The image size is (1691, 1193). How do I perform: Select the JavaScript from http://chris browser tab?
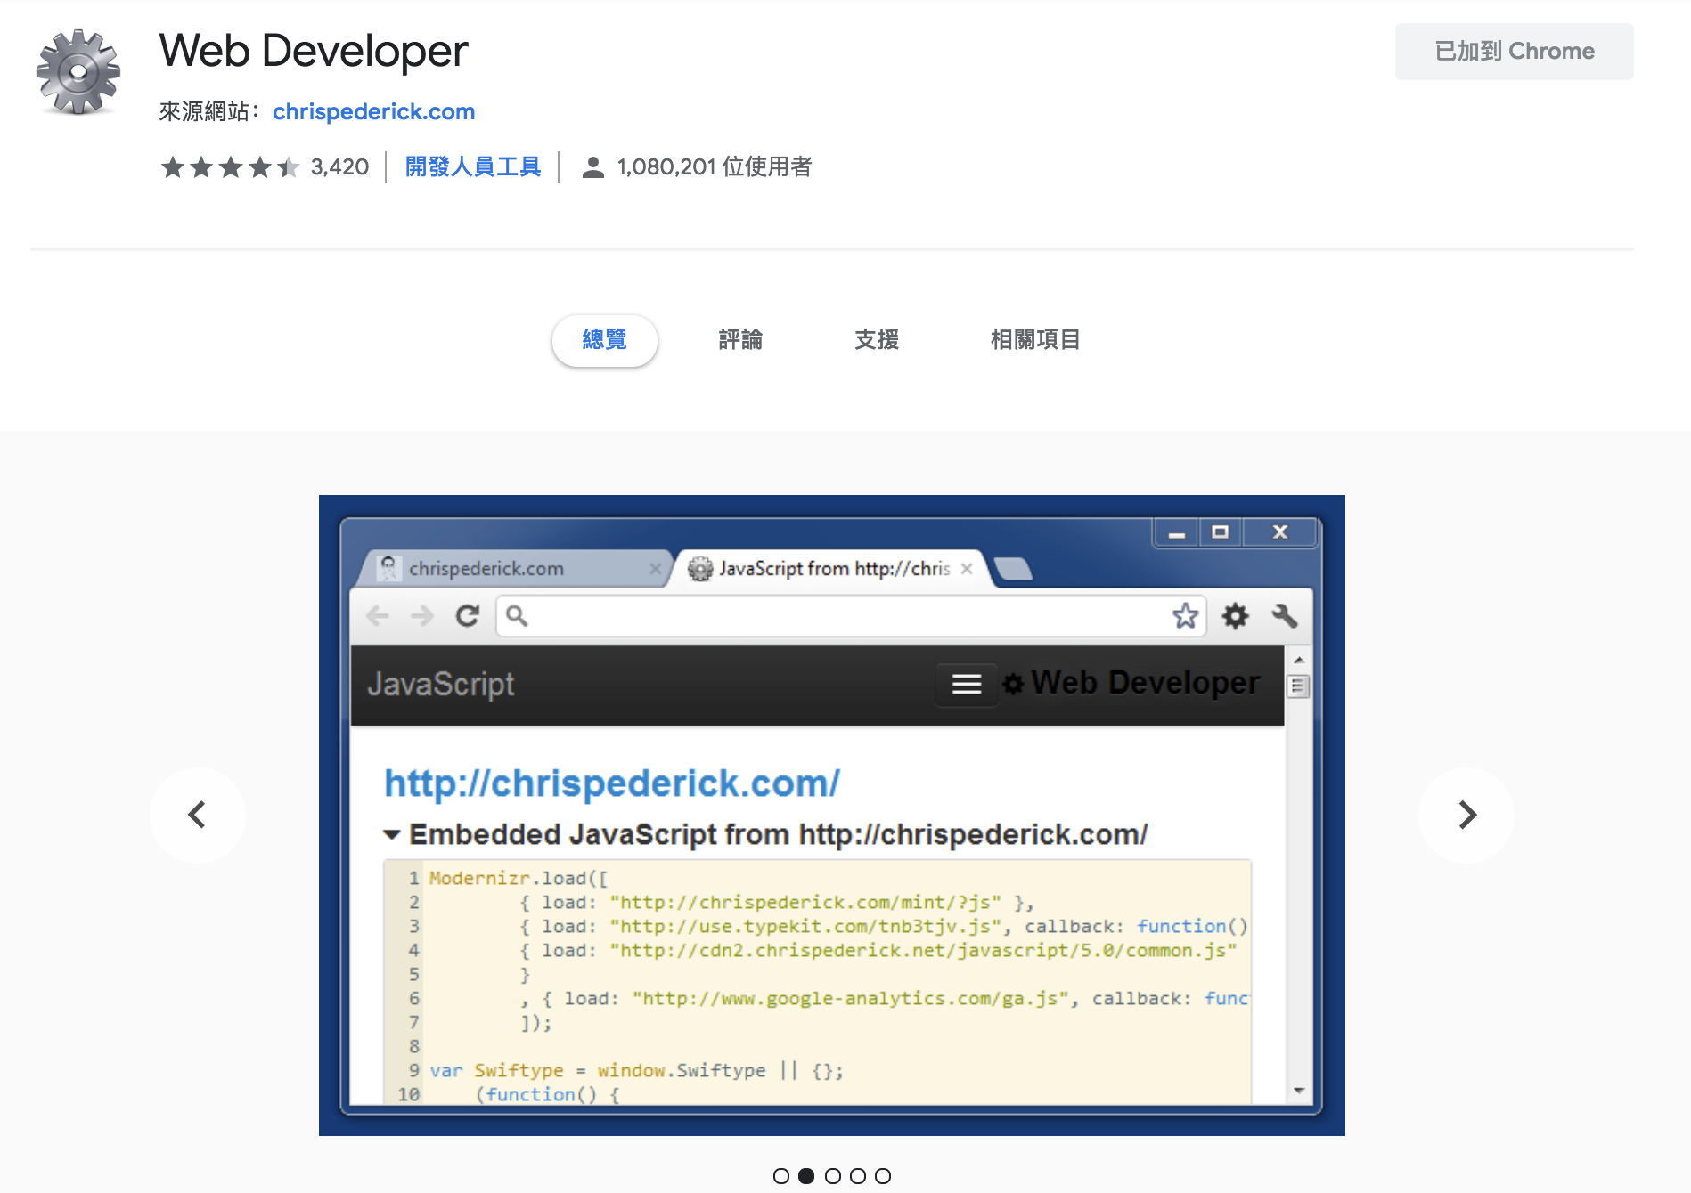829,568
